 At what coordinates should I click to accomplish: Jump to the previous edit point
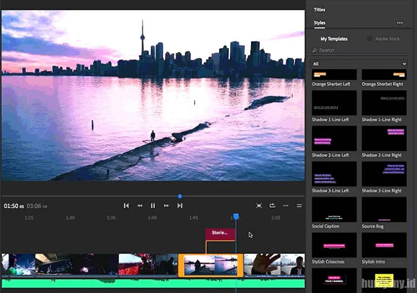point(126,206)
